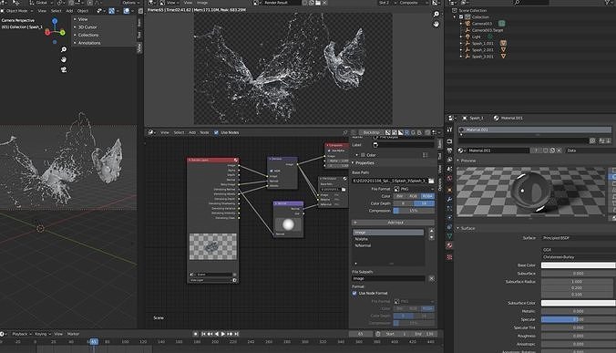Click the Light data icon in outliner
The height and width of the screenshot is (353, 616).
[490, 36]
